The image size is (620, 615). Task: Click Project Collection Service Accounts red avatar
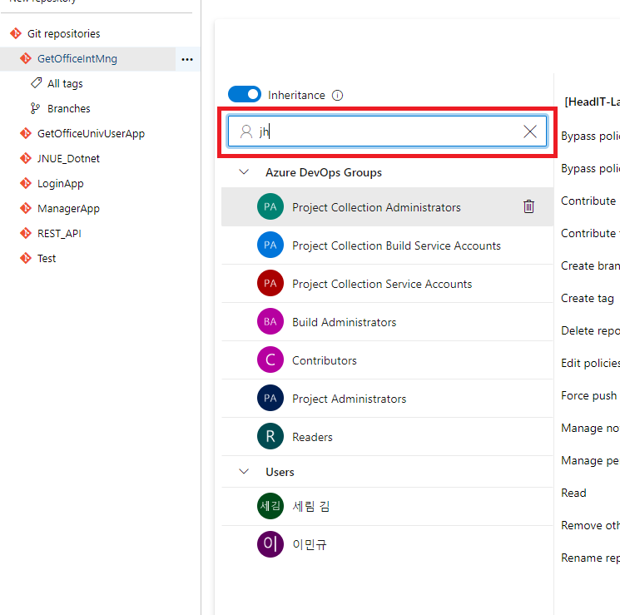point(270,283)
